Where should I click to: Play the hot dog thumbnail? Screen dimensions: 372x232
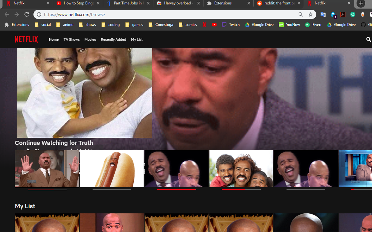tap(112, 168)
